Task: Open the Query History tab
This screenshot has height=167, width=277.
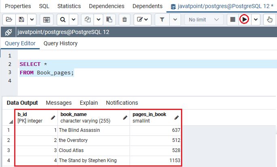Action: click(61, 43)
